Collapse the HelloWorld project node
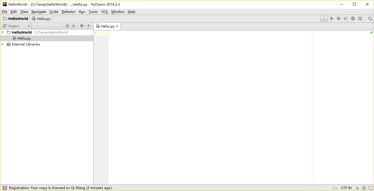 coord(3,32)
